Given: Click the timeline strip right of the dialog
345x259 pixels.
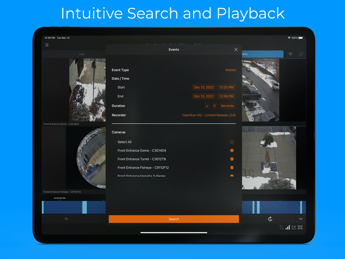Looking at the screenshot, I should pos(274,207).
